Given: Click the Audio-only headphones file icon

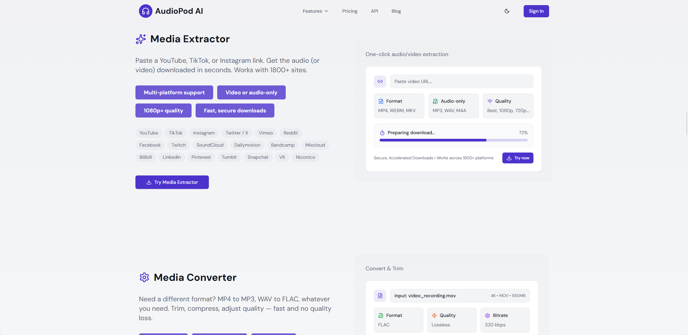Looking at the screenshot, I should [x=435, y=101].
